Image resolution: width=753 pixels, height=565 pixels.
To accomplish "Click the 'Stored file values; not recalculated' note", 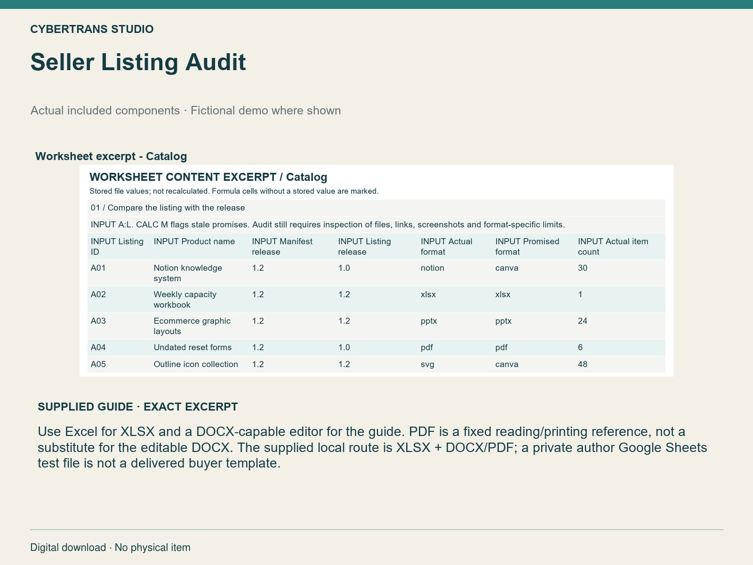I will click(x=234, y=191).
